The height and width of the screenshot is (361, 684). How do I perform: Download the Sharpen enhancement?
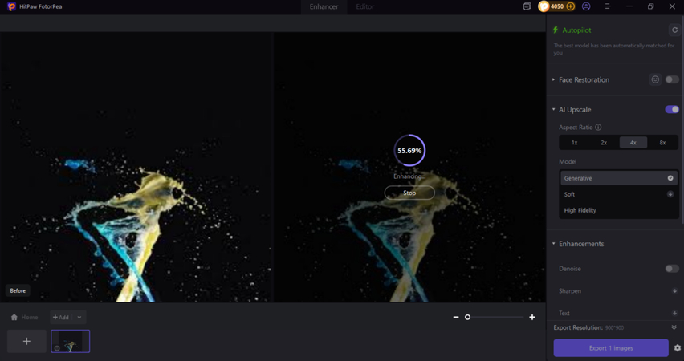click(674, 290)
